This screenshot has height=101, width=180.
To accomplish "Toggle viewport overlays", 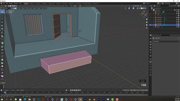I will (133, 8).
